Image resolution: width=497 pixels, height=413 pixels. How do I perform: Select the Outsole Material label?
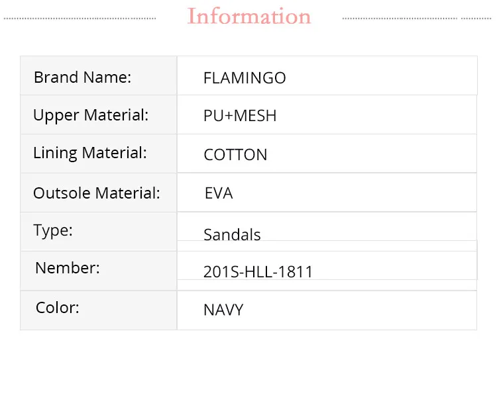coord(96,193)
